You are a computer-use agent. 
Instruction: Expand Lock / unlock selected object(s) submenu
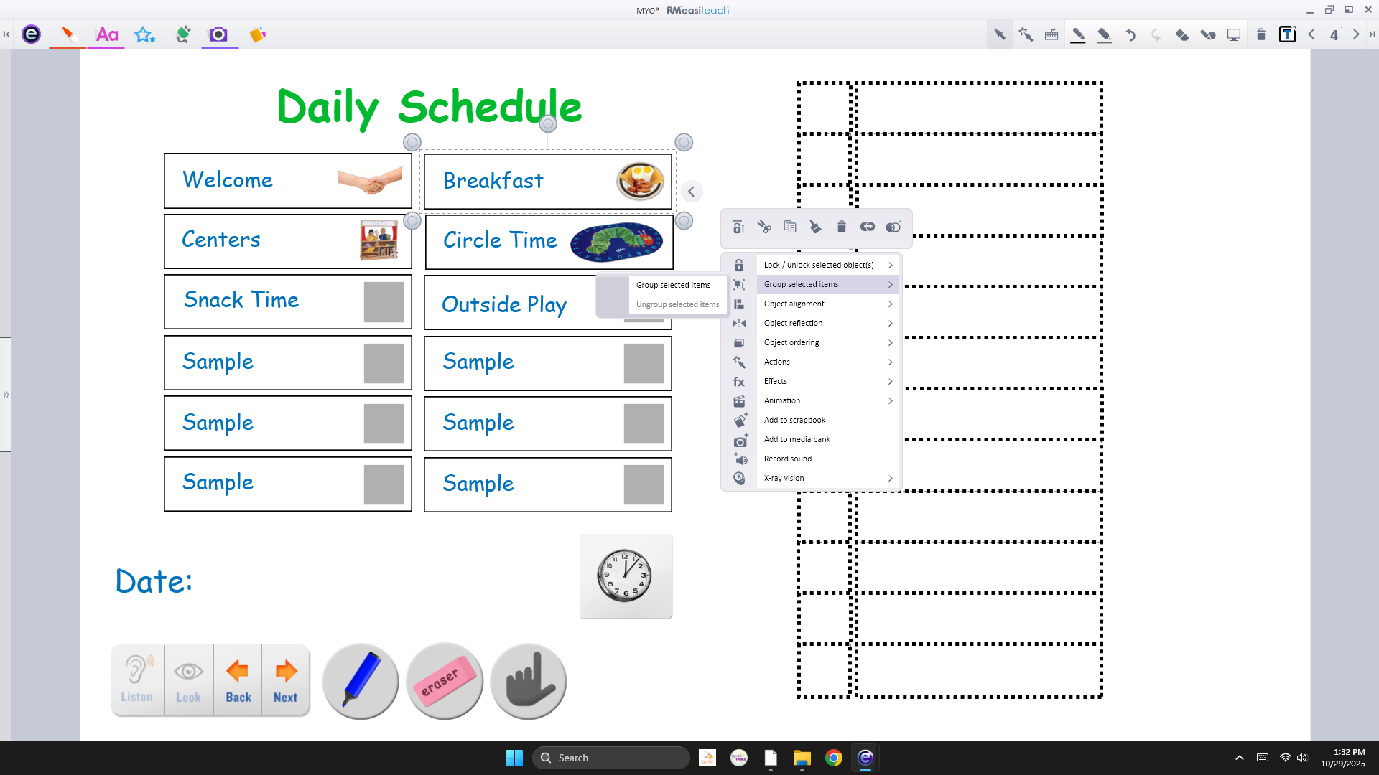click(827, 265)
